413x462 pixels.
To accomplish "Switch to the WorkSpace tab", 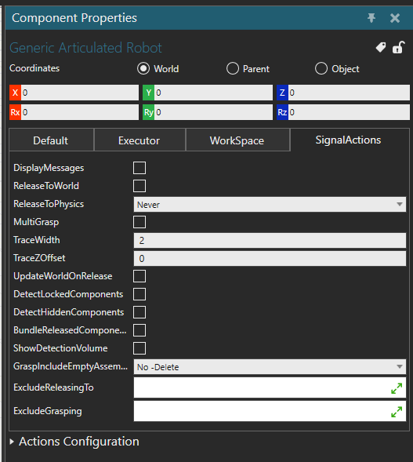I will pyautogui.click(x=237, y=140).
